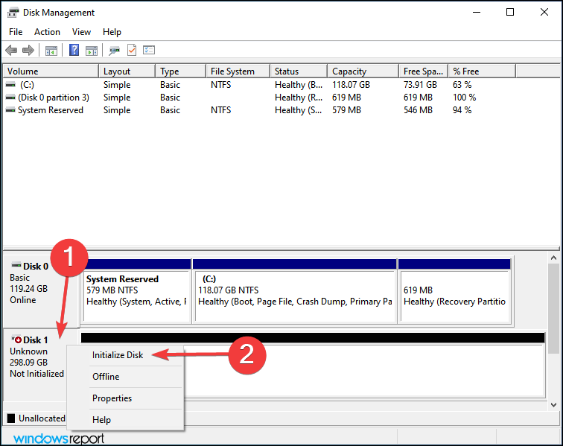The width and height of the screenshot is (563, 446).
Task: Click the Back arrow toolbar icon
Action: click(x=11, y=50)
